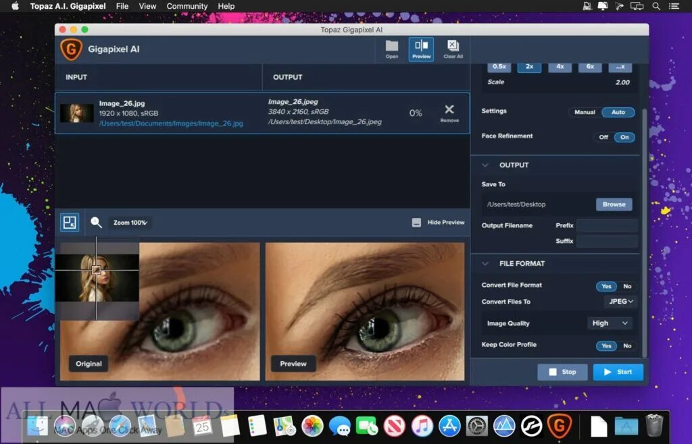This screenshot has width=692, height=444.
Task: Open Zoom 100% dropdown
Action: tap(130, 223)
